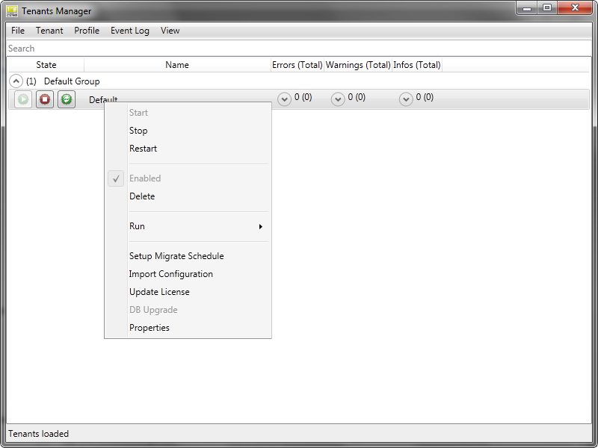Viewport: 598px width, 448px height.
Task: Click the red Stop icon for Default tenant
Action: click(44, 99)
